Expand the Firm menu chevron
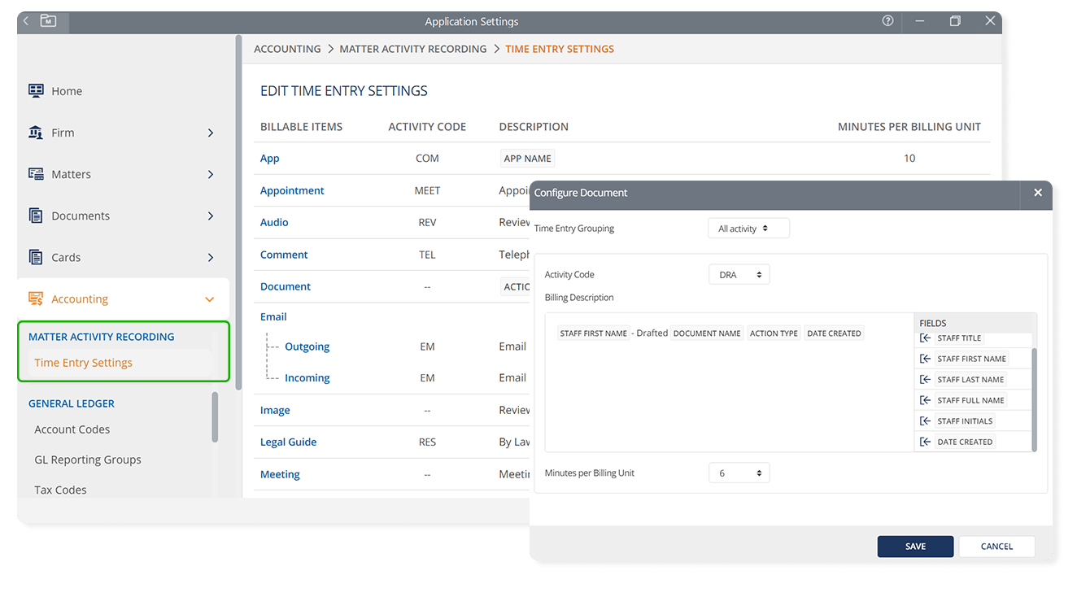 [211, 133]
